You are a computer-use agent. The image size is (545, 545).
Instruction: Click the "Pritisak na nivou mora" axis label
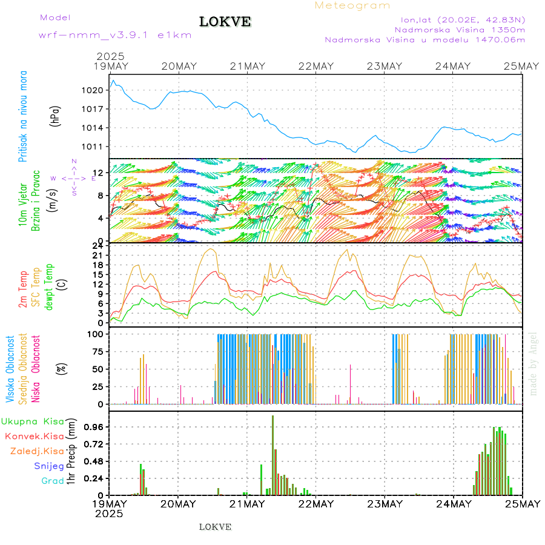tap(23, 116)
